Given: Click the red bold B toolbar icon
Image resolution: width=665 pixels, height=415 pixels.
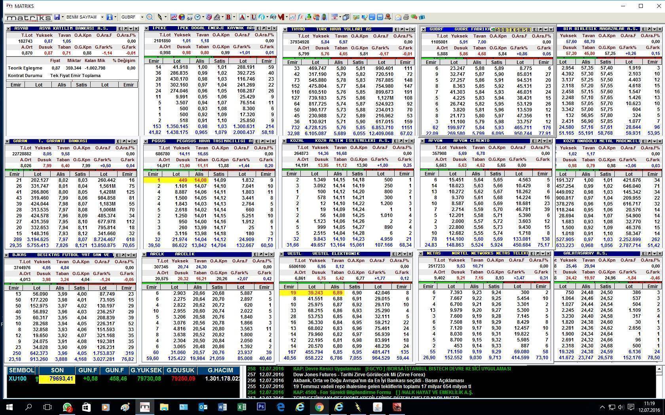Looking at the screenshot, I should click(228, 17).
